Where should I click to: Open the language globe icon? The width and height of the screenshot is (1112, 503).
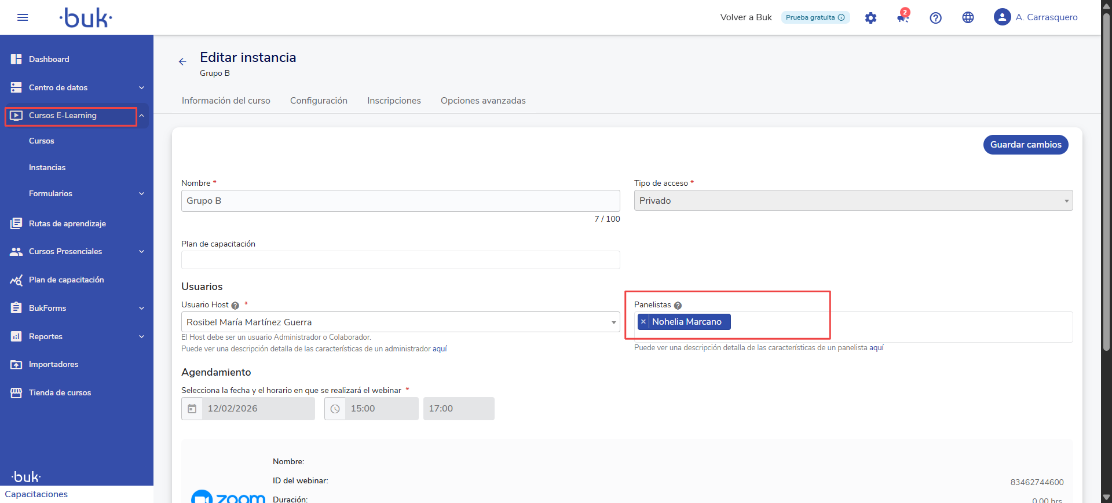[x=968, y=17]
